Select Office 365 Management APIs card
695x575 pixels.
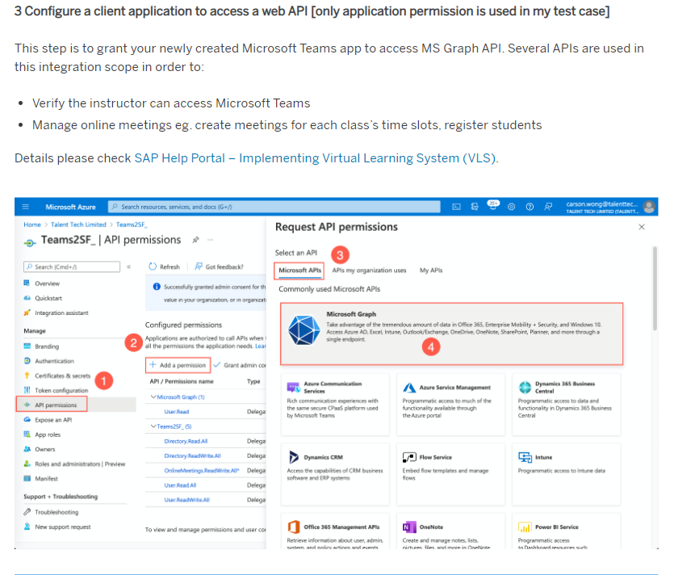tap(335, 531)
